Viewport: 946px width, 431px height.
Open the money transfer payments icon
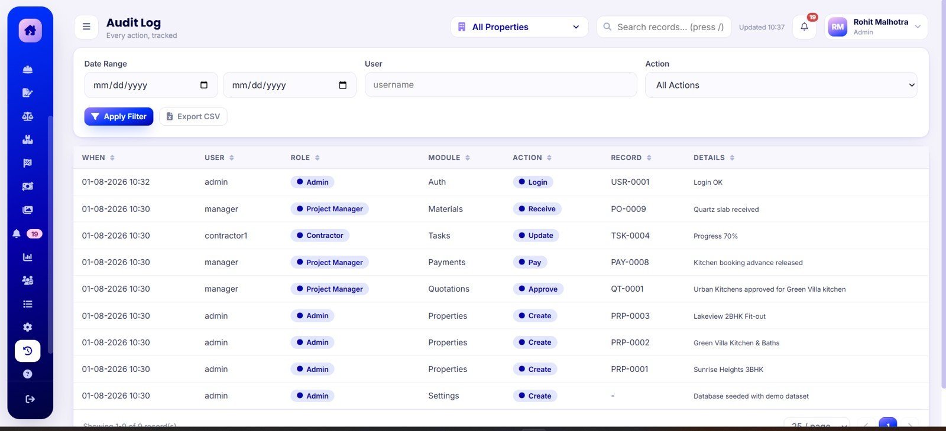(x=27, y=187)
